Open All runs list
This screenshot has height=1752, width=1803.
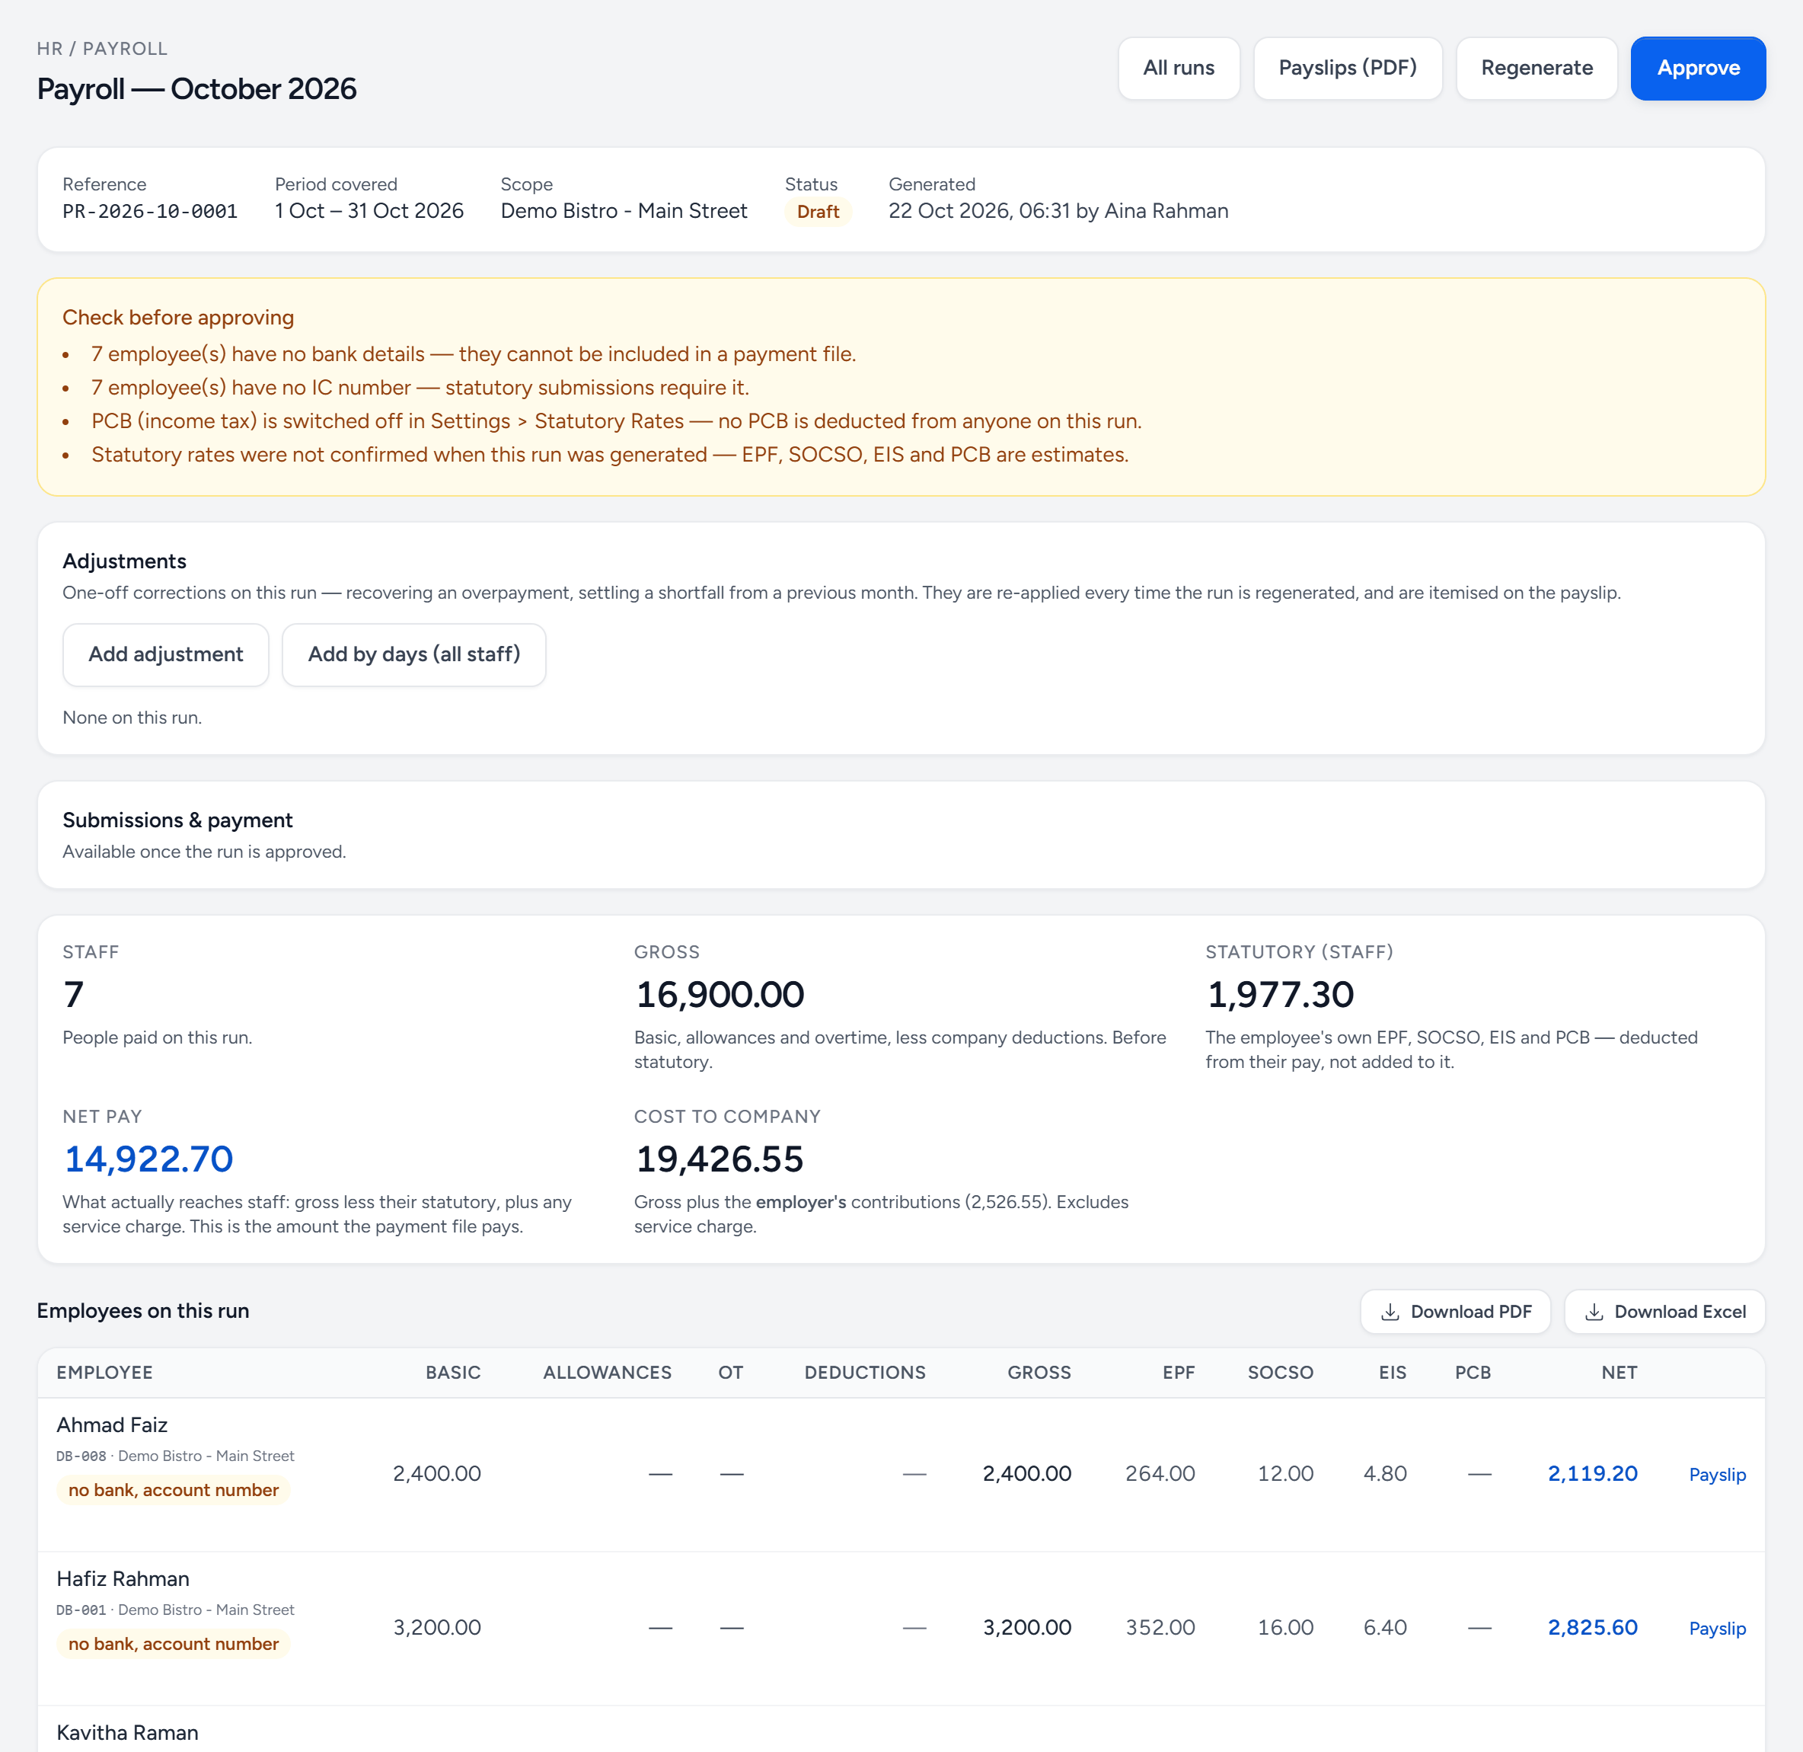[1179, 68]
